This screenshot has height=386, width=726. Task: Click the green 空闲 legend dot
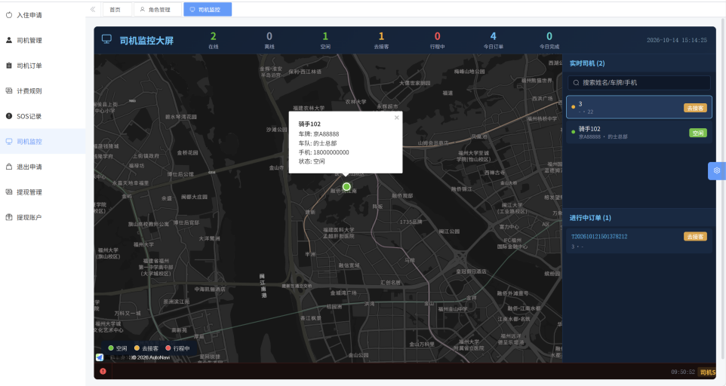(x=111, y=348)
